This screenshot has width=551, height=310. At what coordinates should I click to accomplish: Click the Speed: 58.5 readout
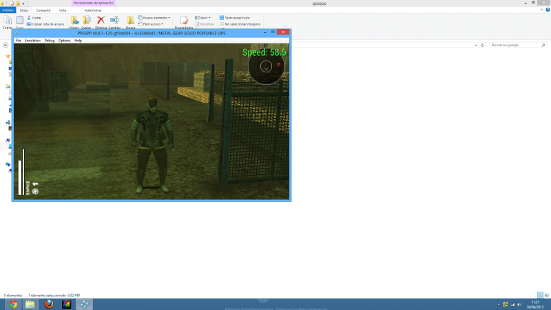point(264,52)
